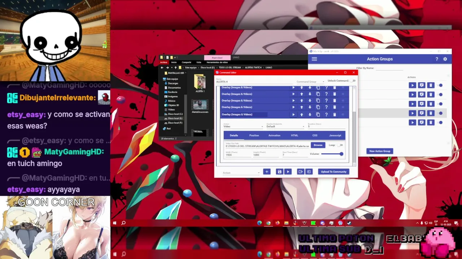Switch to the Position tab
Screen dimensions: 462x259
click(x=254, y=136)
